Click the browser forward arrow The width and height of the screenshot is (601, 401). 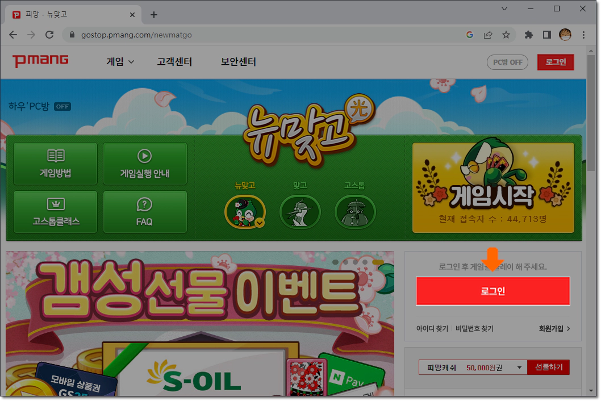31,35
